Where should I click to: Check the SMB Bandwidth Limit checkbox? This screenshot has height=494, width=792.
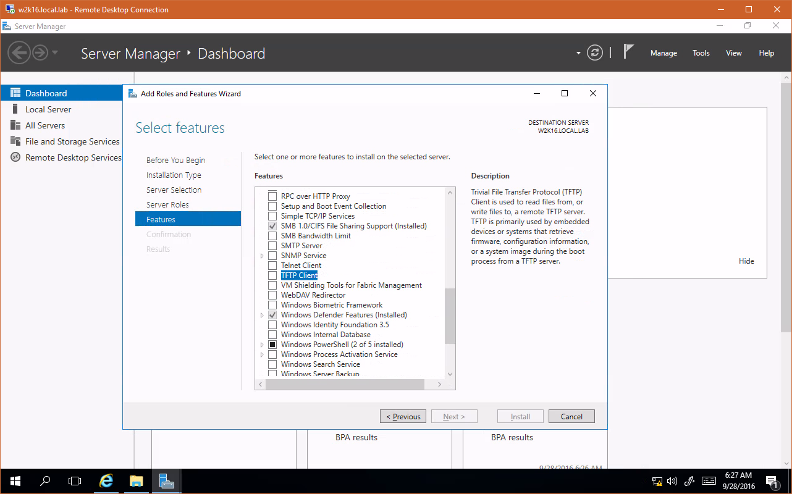272,236
